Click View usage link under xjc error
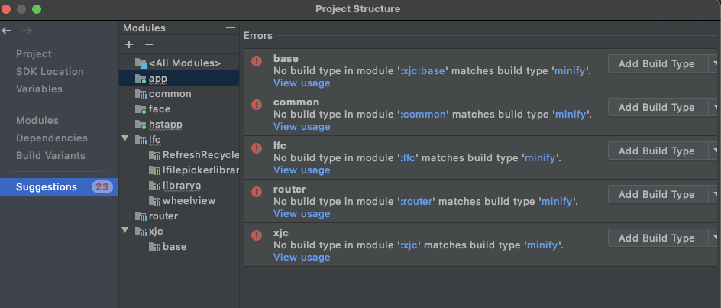The width and height of the screenshot is (721, 308). (x=302, y=257)
